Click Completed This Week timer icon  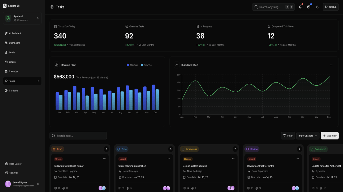coord(269,26)
